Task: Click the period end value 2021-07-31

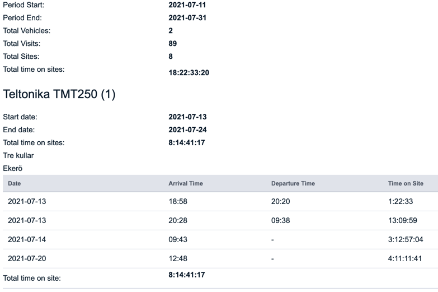Action: pyautogui.click(x=187, y=18)
